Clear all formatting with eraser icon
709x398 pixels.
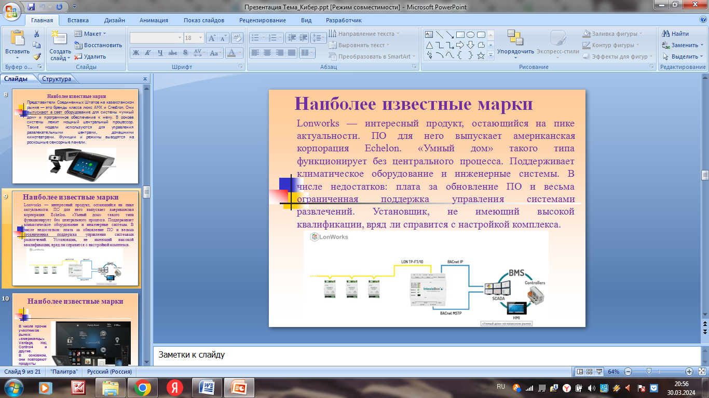(x=237, y=38)
